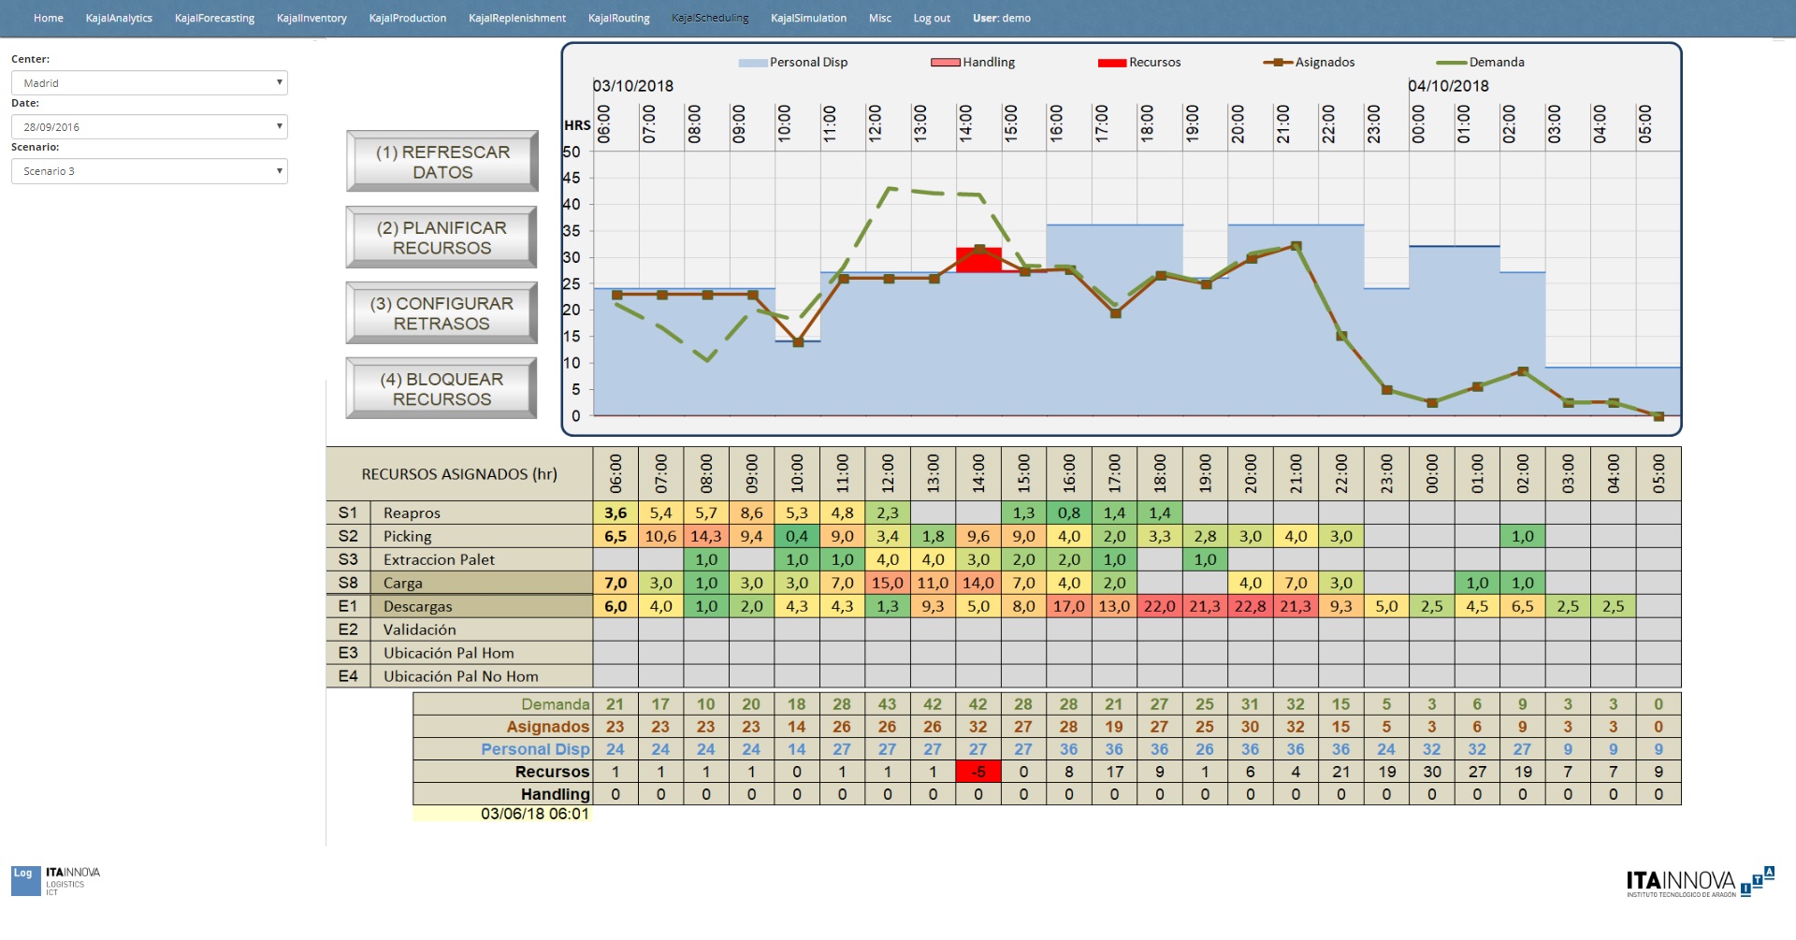Click the Personal Disp legend swatch

[x=752, y=63]
